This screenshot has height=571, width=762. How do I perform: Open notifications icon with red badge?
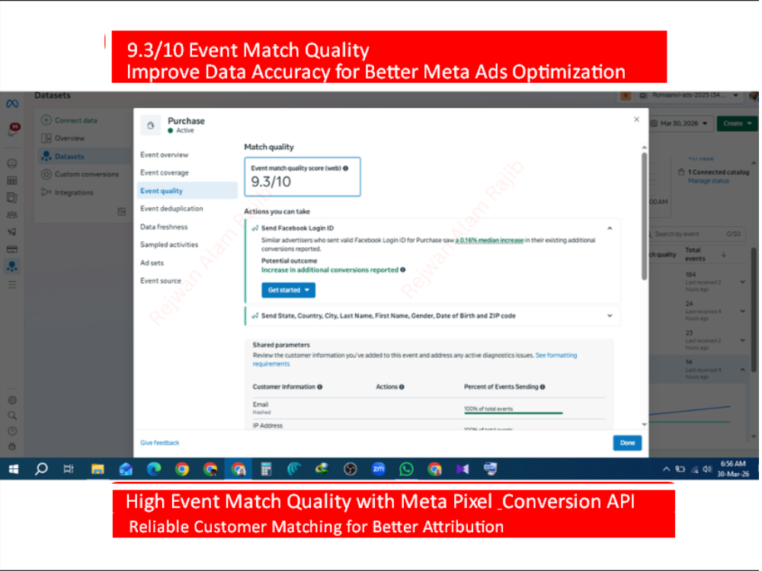[x=13, y=129]
